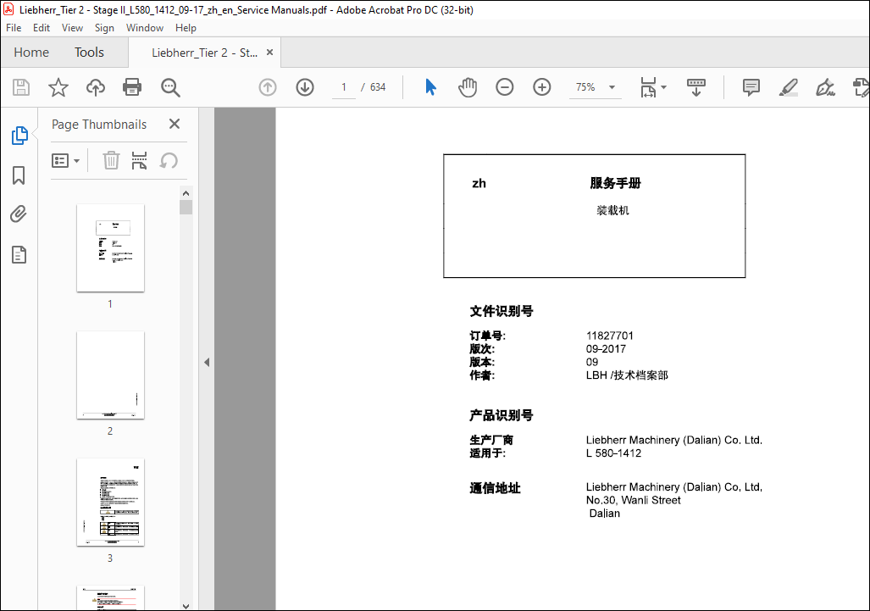Click the 通信地址 address label
Screen dimensions: 870x611
click(495, 488)
